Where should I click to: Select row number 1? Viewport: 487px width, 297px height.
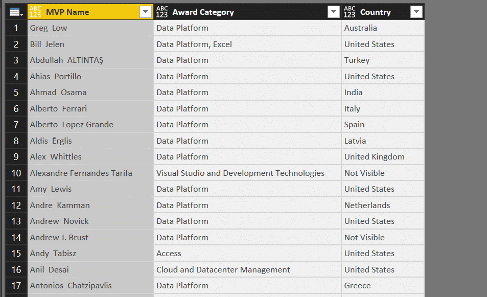(16, 28)
